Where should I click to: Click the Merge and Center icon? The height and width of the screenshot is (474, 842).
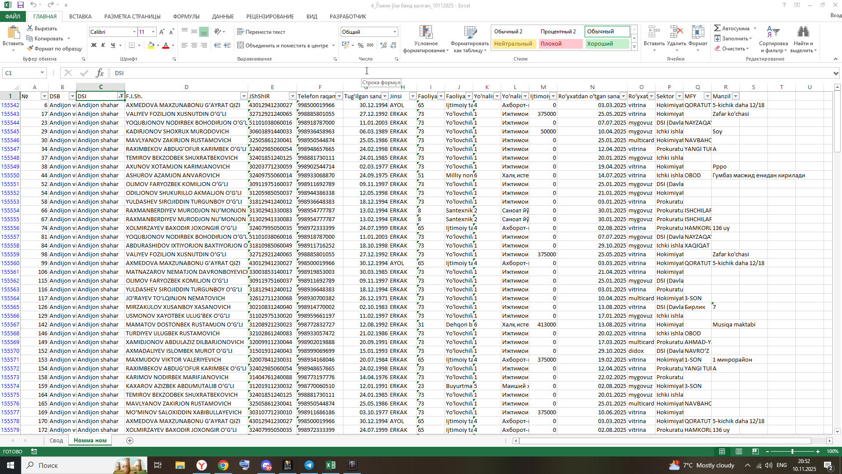[x=240, y=45]
